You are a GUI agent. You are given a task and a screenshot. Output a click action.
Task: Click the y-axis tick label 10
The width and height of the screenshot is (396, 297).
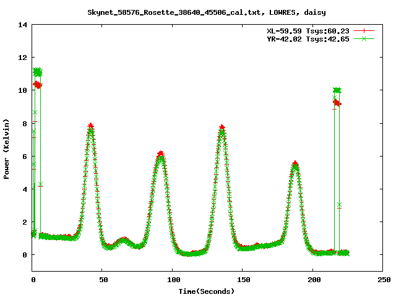pyautogui.click(x=22, y=90)
